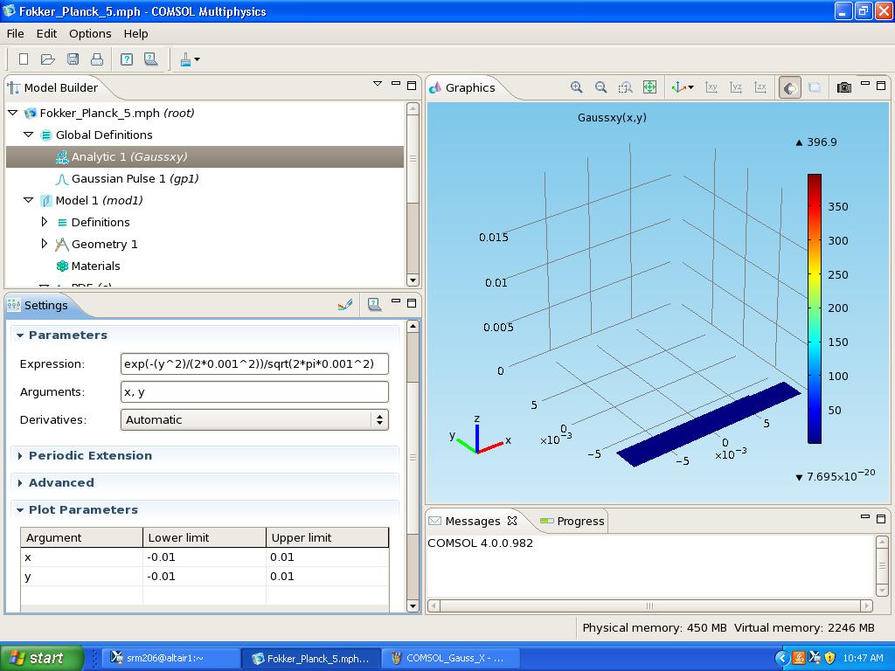Click the Zoom In magnifier icon

tap(576, 87)
